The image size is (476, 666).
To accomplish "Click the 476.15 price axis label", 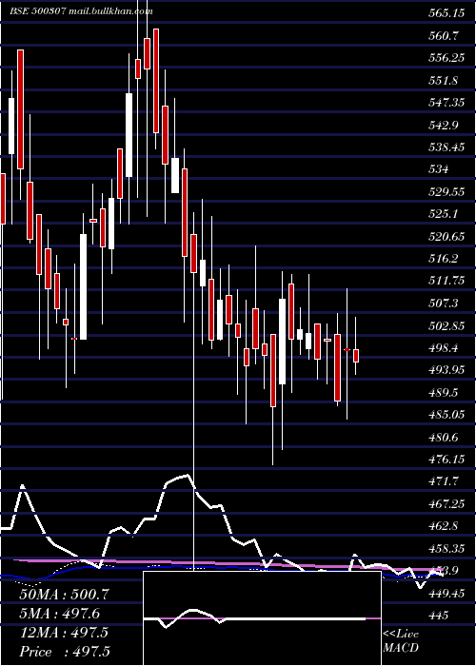I will click(446, 460).
